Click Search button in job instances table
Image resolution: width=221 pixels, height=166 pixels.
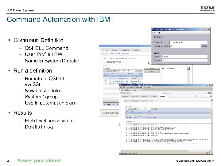tap(154, 109)
